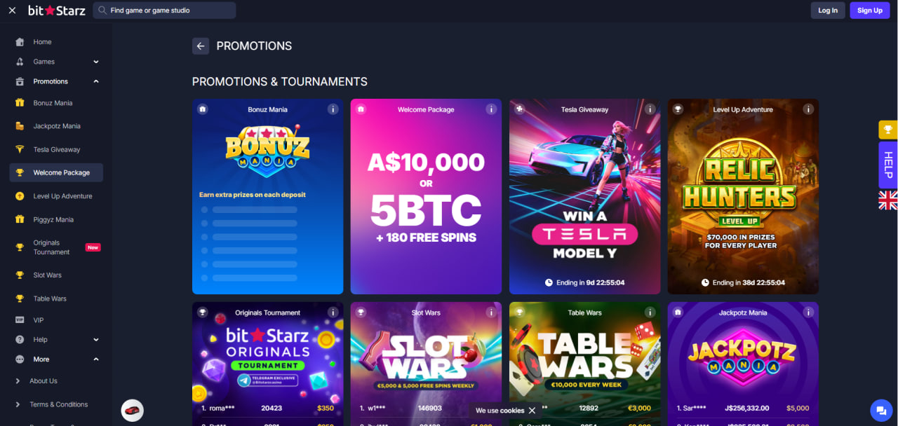
Task: Click the Log In button
Action: (x=828, y=11)
